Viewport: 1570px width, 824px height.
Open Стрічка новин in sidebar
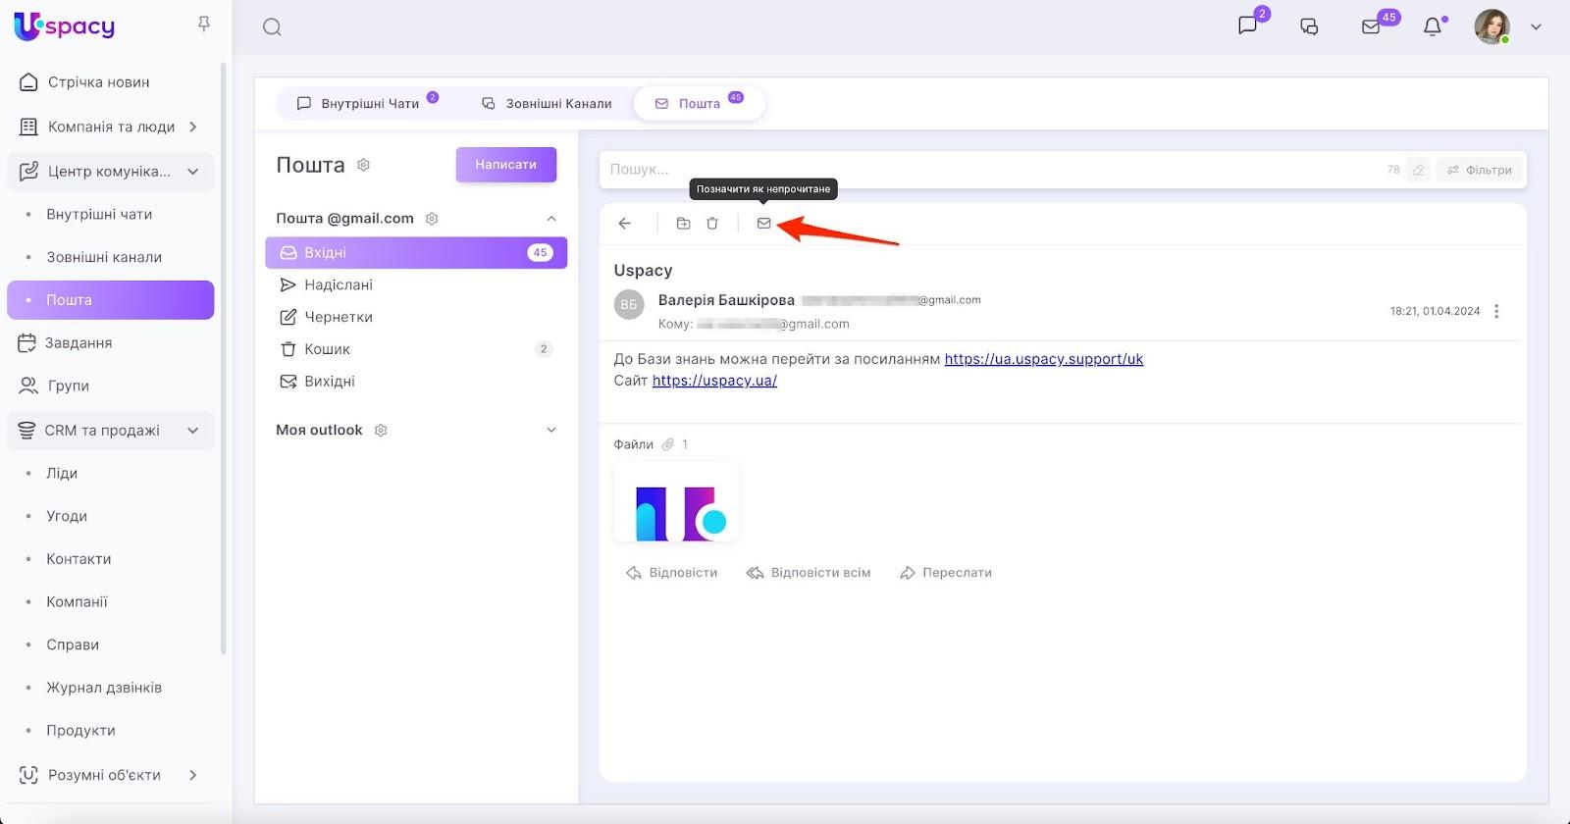click(98, 82)
